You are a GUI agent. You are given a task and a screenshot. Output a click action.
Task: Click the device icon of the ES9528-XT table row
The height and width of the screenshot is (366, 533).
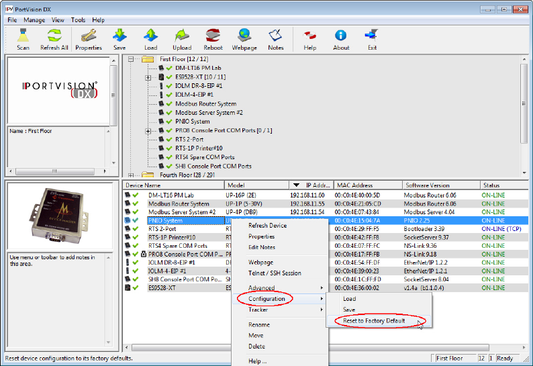click(x=128, y=288)
